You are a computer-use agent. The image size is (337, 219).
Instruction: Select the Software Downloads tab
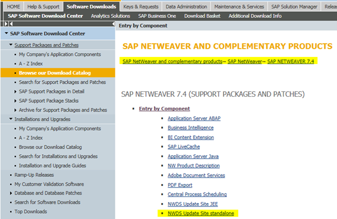pyautogui.click(x=92, y=7)
